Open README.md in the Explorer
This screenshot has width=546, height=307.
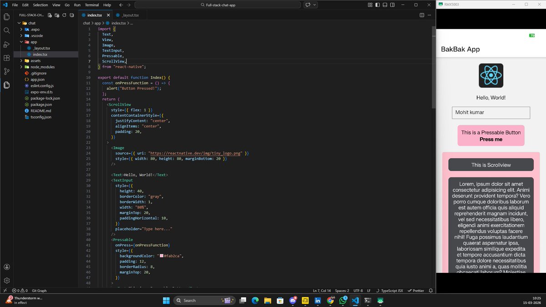click(40, 111)
